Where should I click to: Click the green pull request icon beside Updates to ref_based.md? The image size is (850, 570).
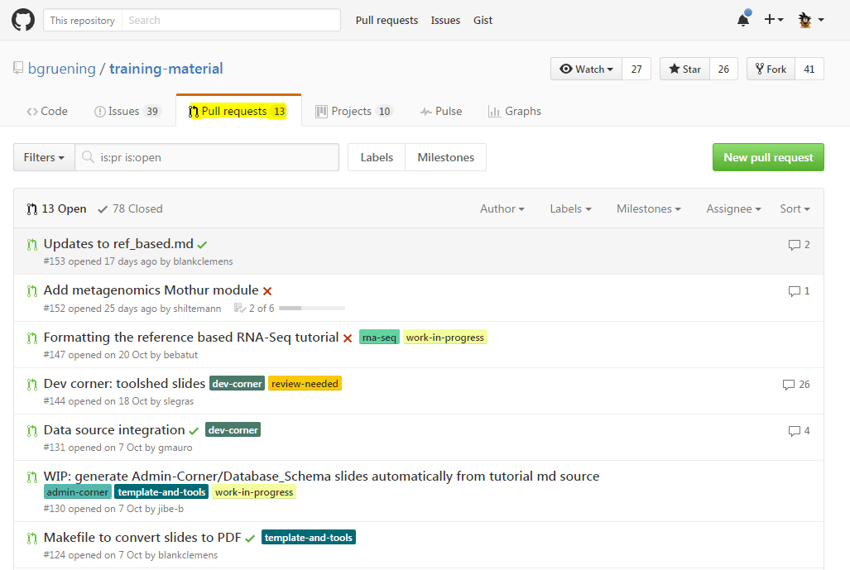tap(31, 244)
